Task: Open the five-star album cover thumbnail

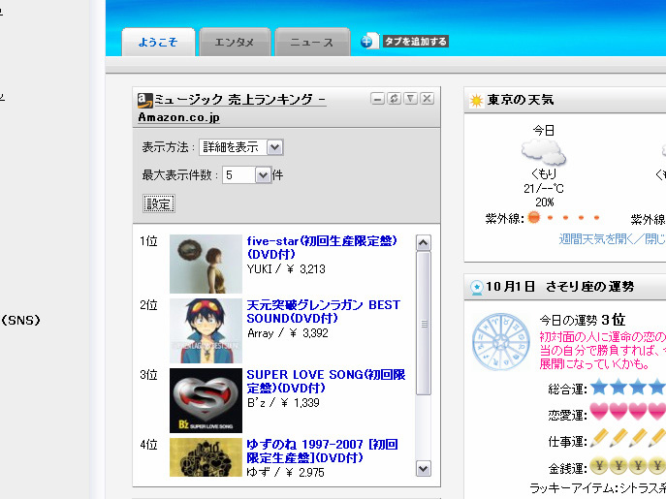Action: (206, 264)
